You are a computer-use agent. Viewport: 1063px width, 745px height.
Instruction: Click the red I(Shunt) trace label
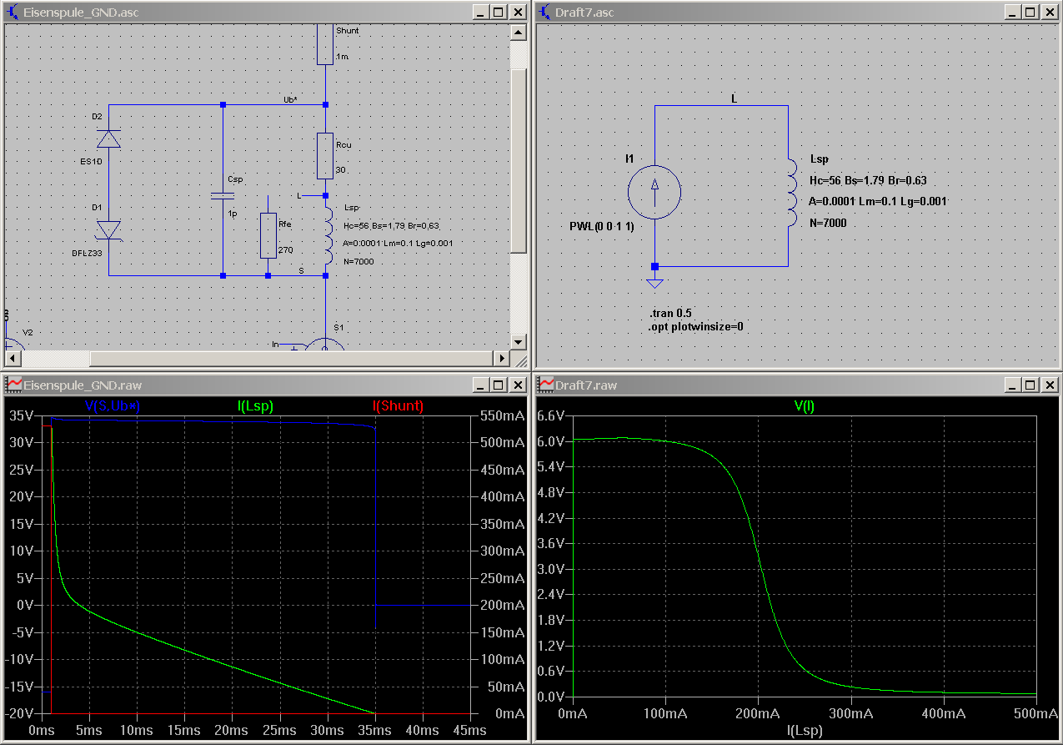pyautogui.click(x=398, y=406)
